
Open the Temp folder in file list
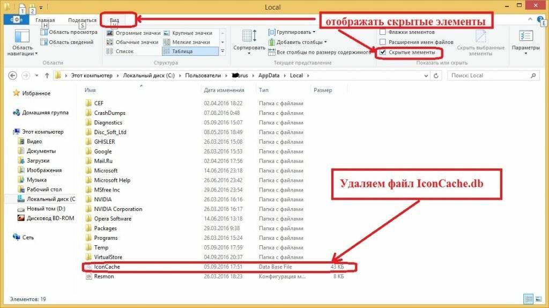[101, 248]
